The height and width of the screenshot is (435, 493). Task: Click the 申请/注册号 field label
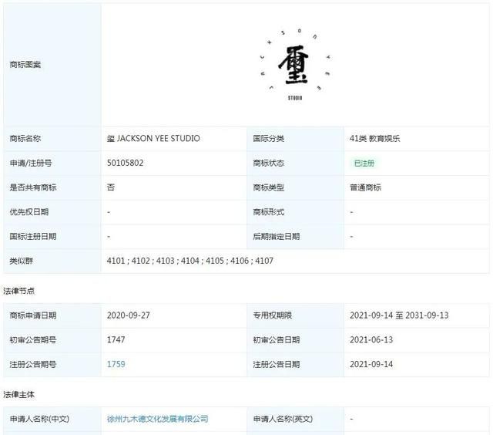tap(31, 163)
